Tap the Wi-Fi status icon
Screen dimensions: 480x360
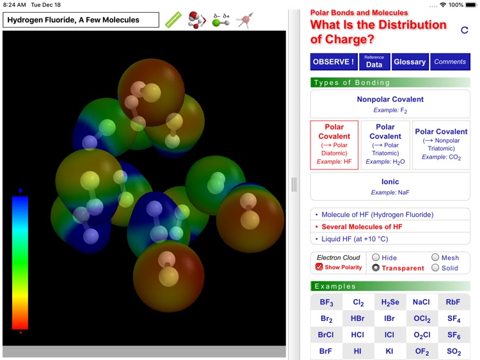pyautogui.click(x=443, y=5)
